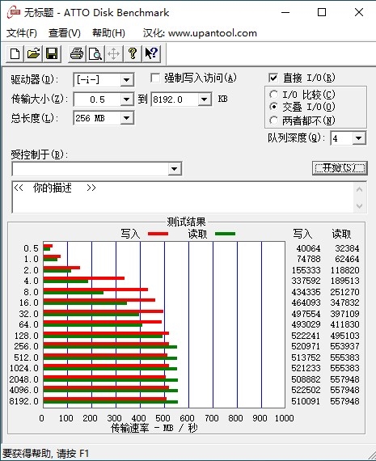
Task: Maximize the ATTO Disk Benchmark window
Action: click(322, 12)
